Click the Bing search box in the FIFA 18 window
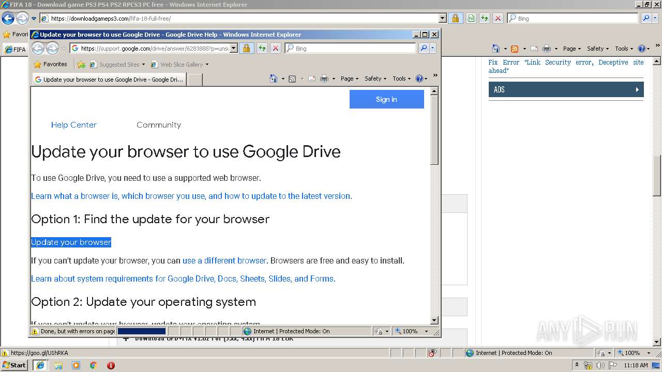The image size is (662, 372). point(573,18)
